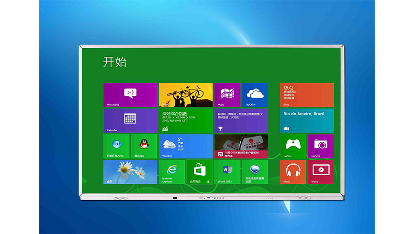Screen dimensions: 414x234
Task: Open the stock index finance tile
Action: tap(186, 120)
